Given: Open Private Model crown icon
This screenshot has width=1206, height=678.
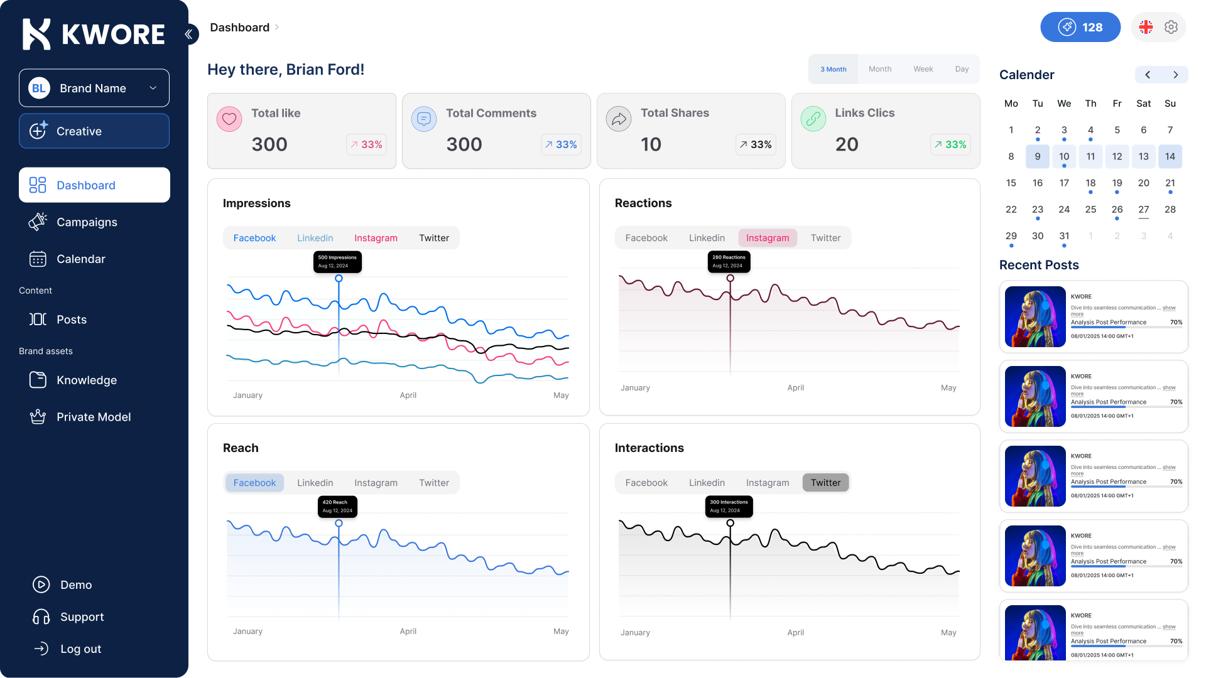Looking at the screenshot, I should (38, 417).
